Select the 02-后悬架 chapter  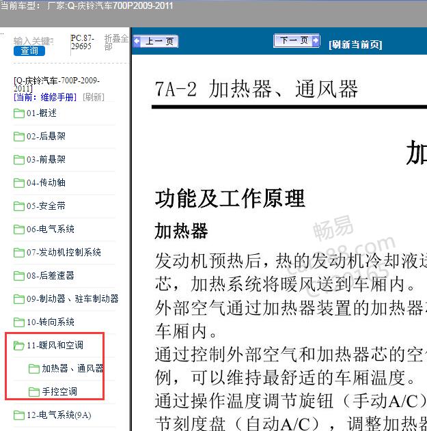coord(46,136)
